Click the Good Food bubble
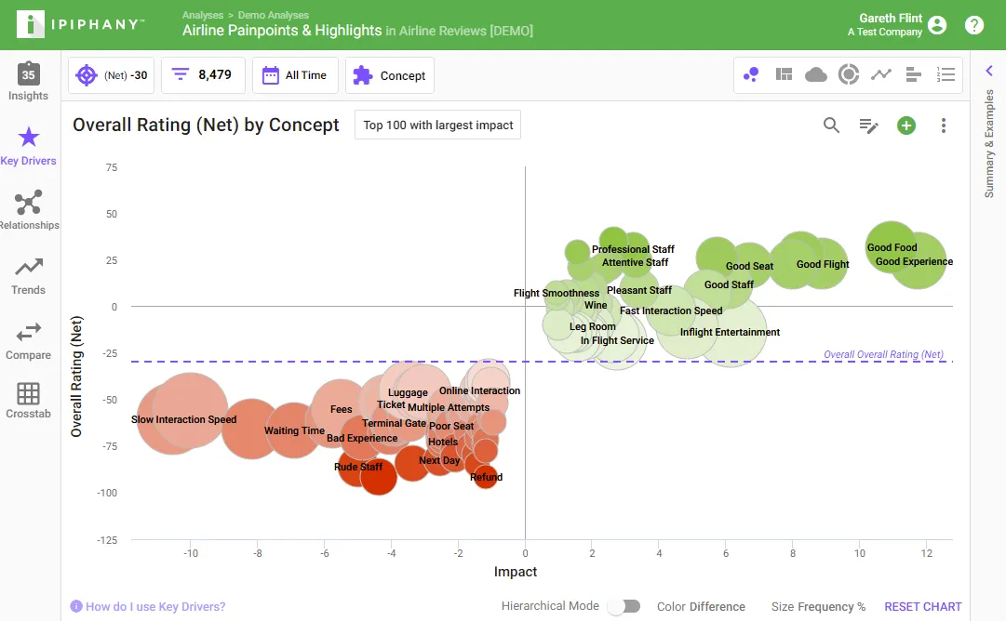1006x621 pixels. point(892,247)
